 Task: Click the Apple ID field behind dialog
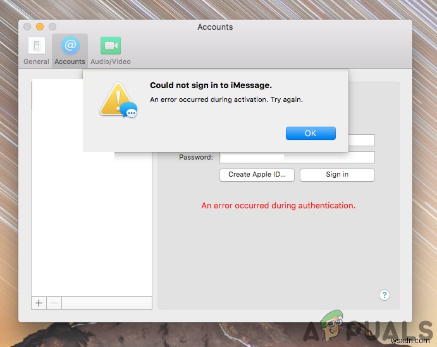pyautogui.click(x=362, y=140)
